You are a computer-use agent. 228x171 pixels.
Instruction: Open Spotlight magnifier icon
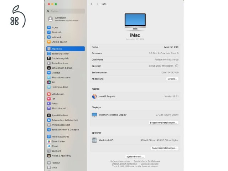(x=49, y=151)
